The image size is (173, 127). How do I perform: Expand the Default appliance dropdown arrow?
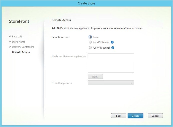pyautogui.click(x=131, y=83)
